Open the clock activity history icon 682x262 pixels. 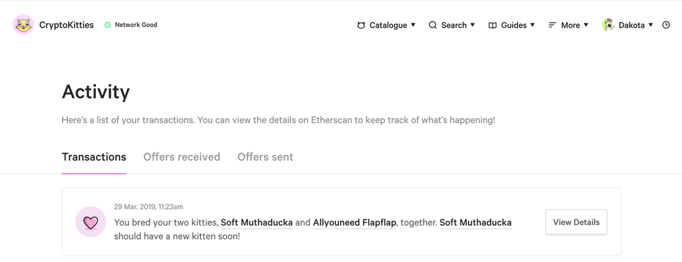point(666,25)
